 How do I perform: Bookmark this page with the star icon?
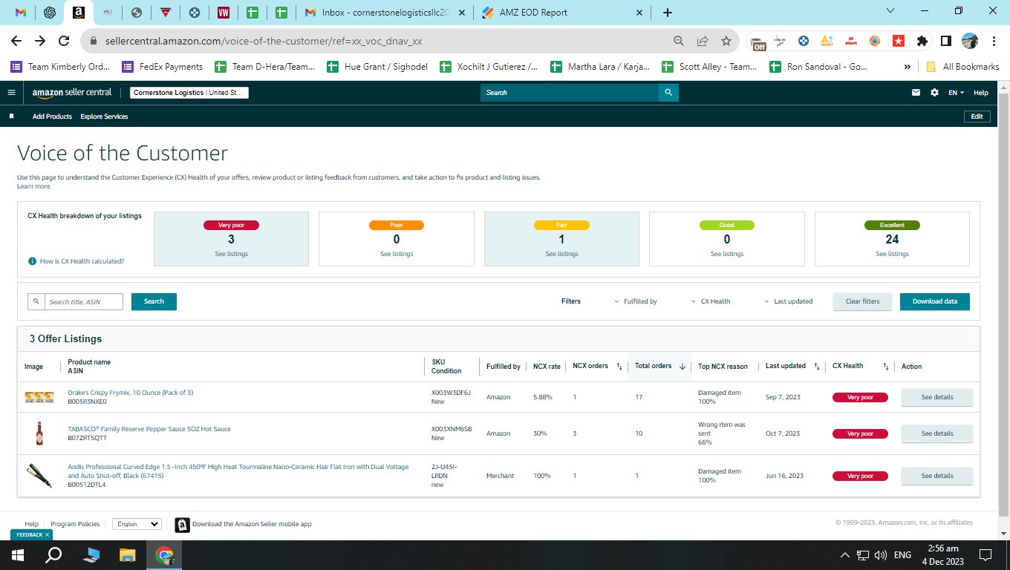(726, 41)
